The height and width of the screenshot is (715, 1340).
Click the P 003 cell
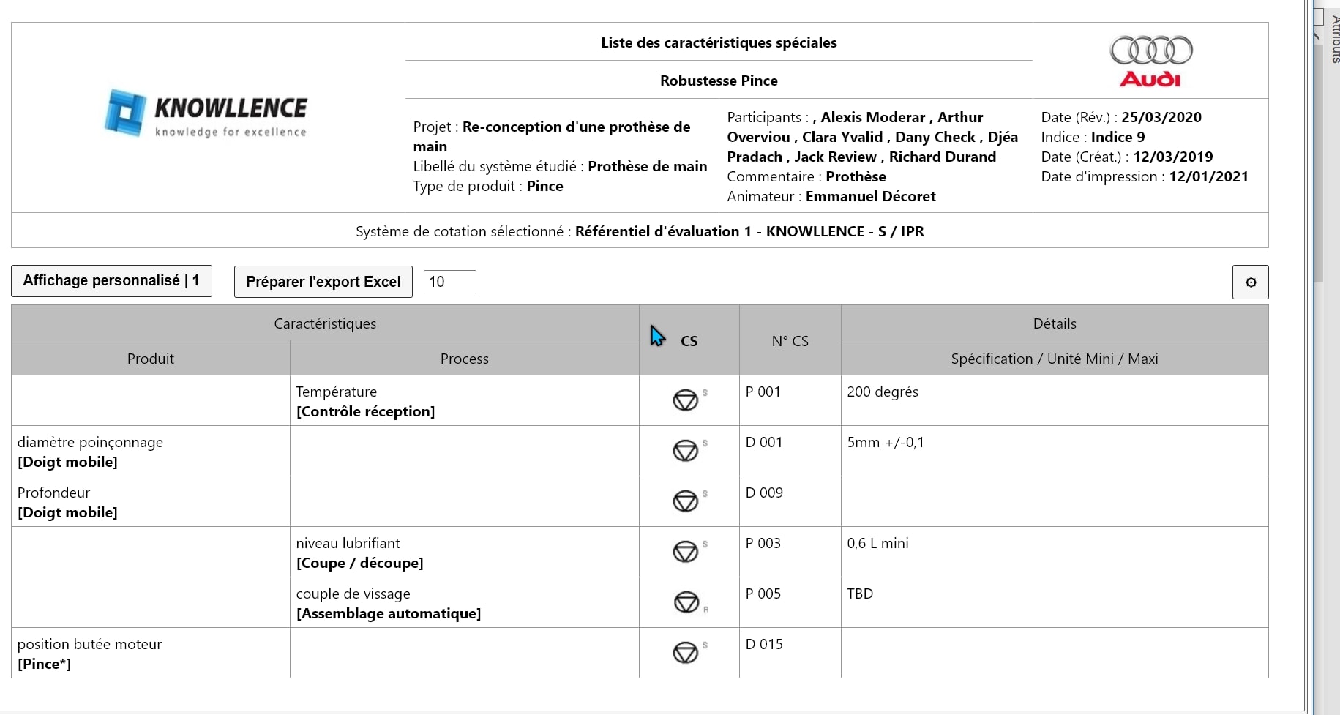coord(790,553)
